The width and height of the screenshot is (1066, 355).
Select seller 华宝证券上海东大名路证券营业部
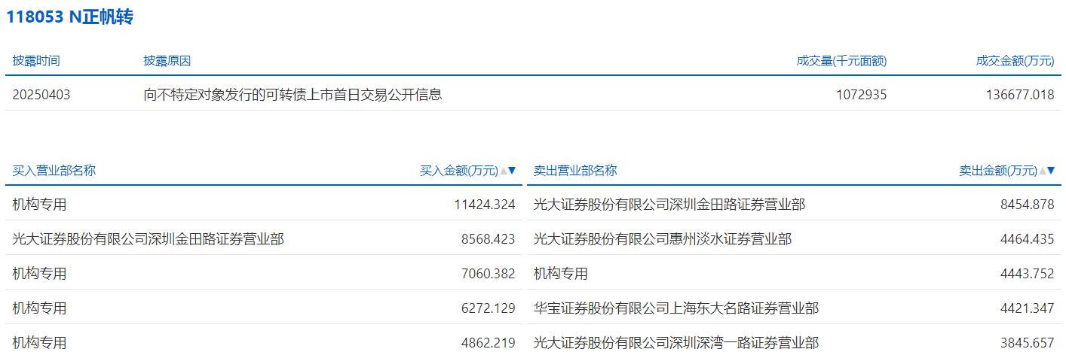point(675,308)
